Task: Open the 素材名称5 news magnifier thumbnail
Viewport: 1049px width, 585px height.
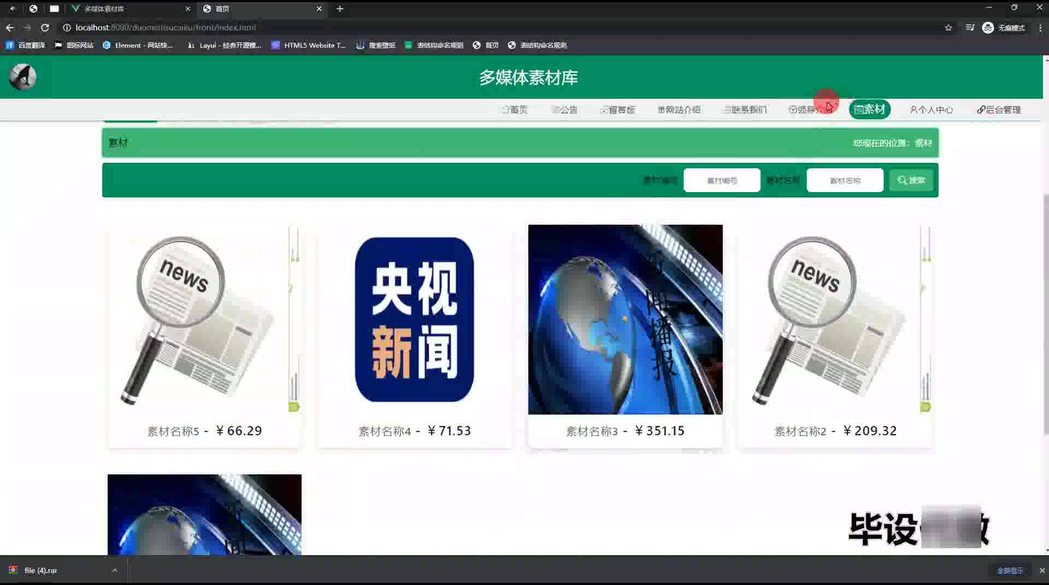Action: pyautogui.click(x=204, y=319)
